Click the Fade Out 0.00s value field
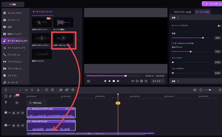Screen dimensions: 222x137 pos(217,73)
